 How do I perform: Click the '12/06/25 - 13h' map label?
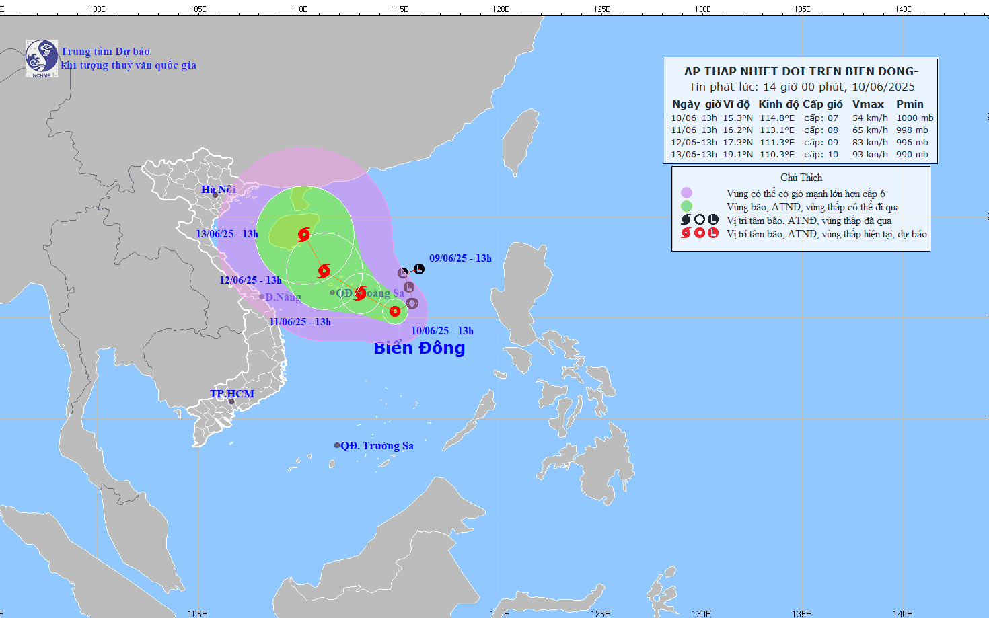coord(250,280)
